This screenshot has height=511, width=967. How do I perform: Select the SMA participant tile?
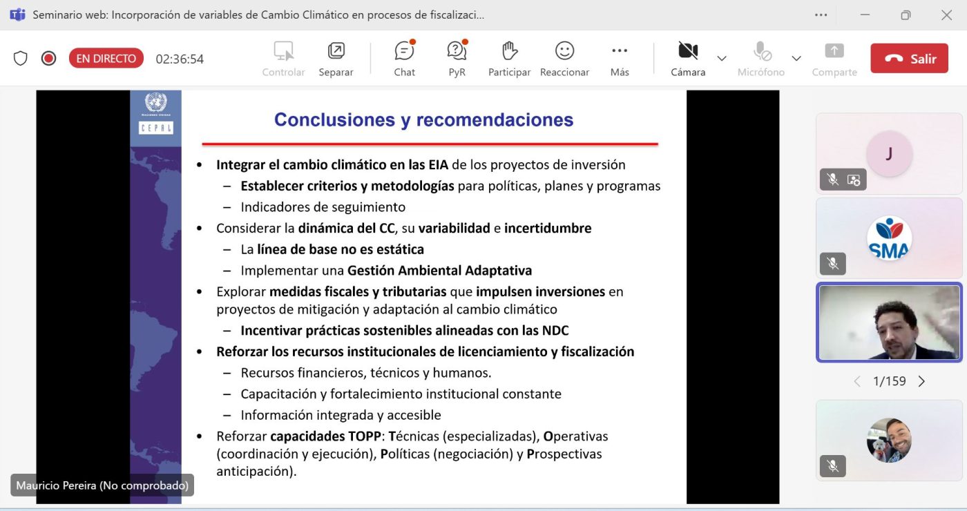(889, 238)
